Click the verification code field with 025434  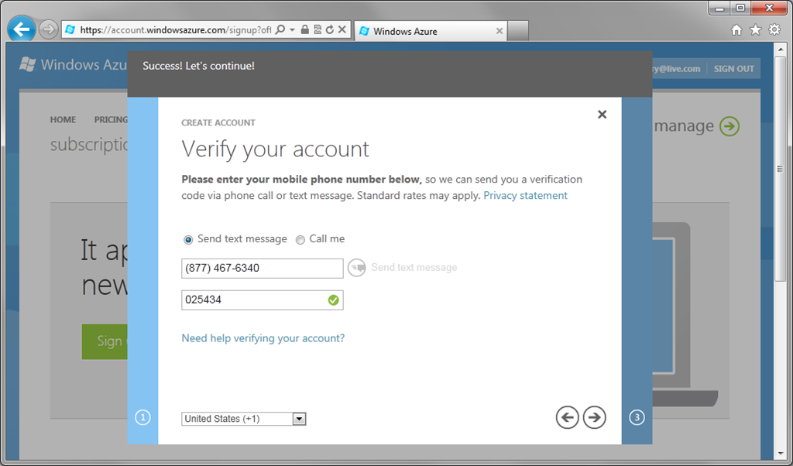263,300
